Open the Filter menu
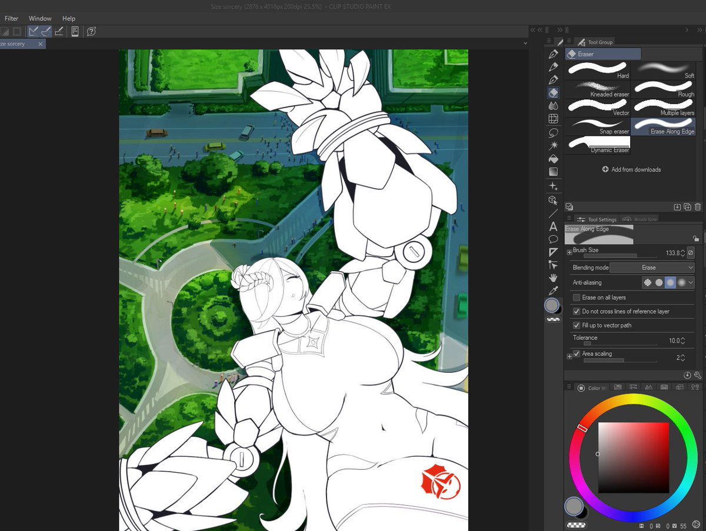 pyautogui.click(x=11, y=18)
